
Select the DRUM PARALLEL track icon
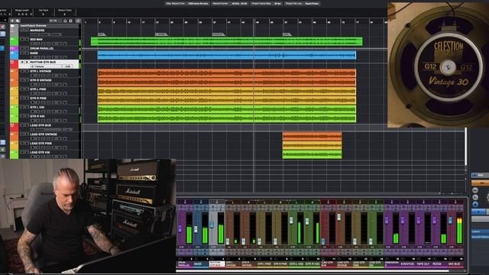(14, 49)
